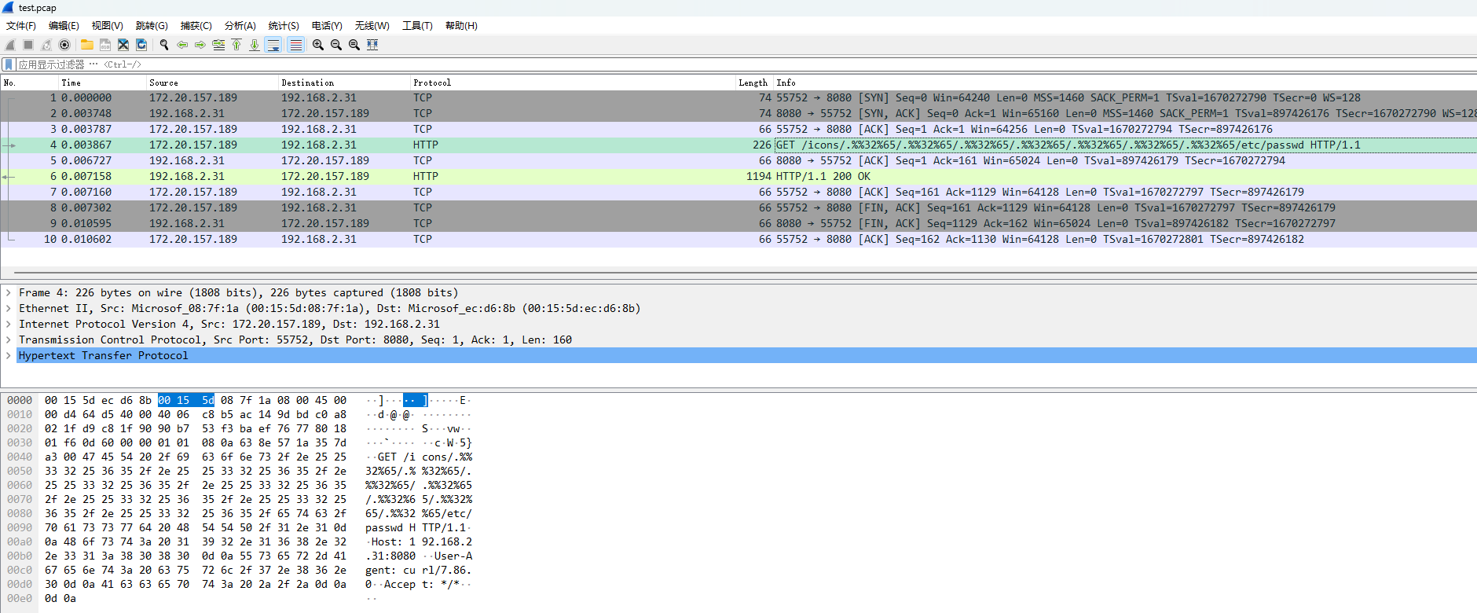Open the 帮助(H) menu
The image size is (1477, 613).
(x=461, y=26)
